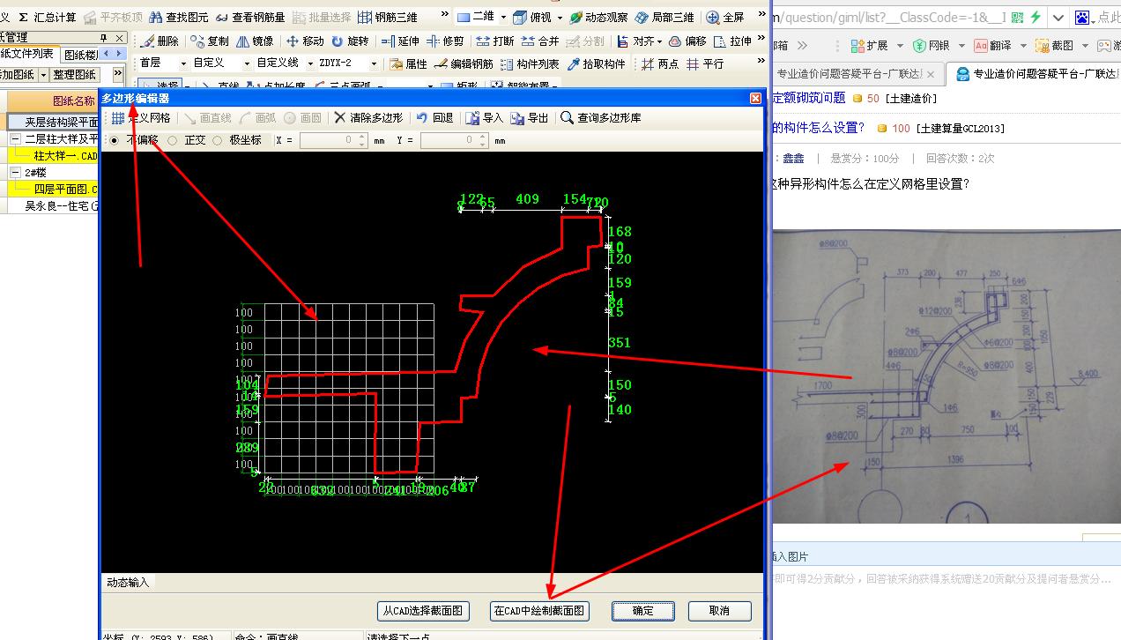Select 镜像 mirror tool

click(255, 41)
